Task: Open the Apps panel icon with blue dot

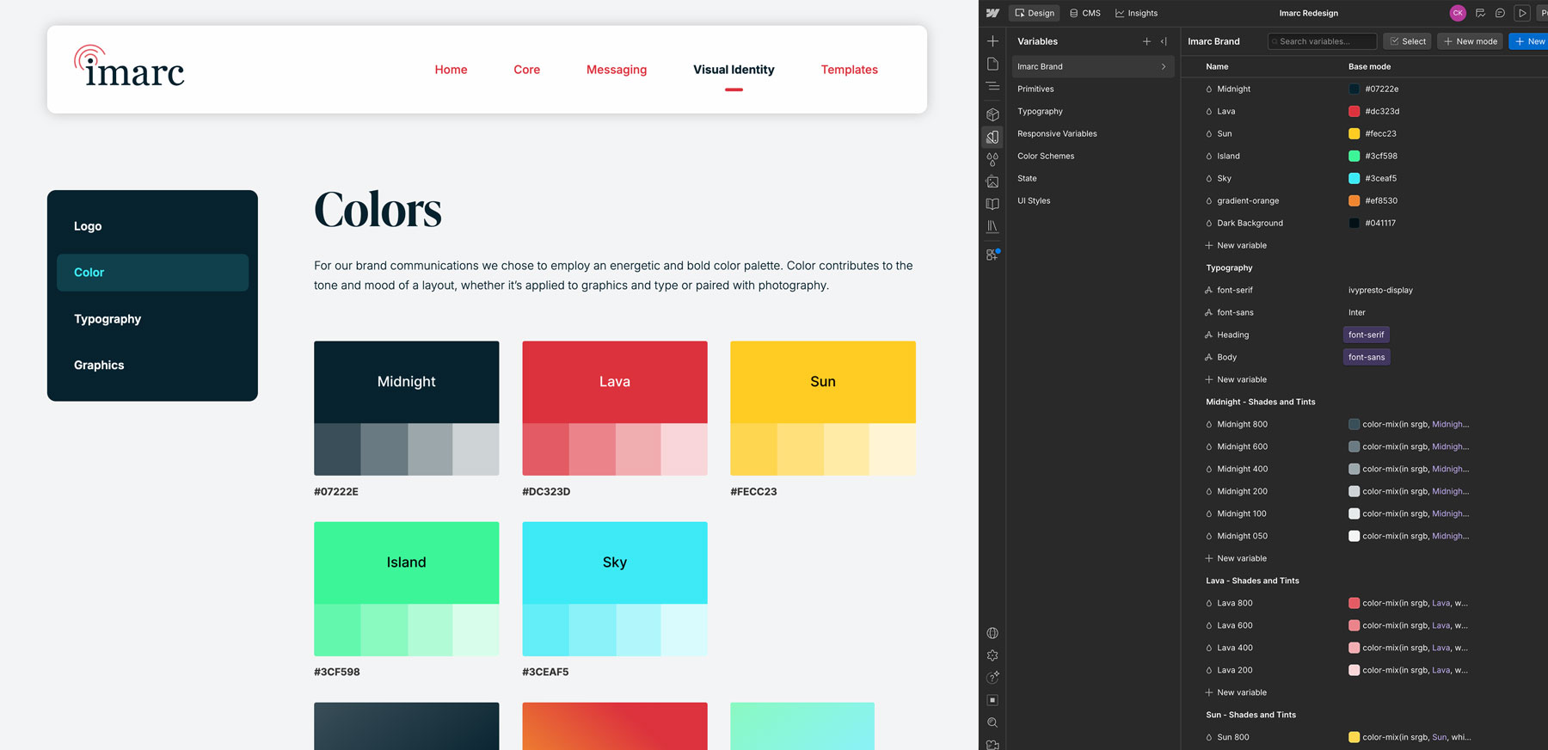Action: pos(992,255)
